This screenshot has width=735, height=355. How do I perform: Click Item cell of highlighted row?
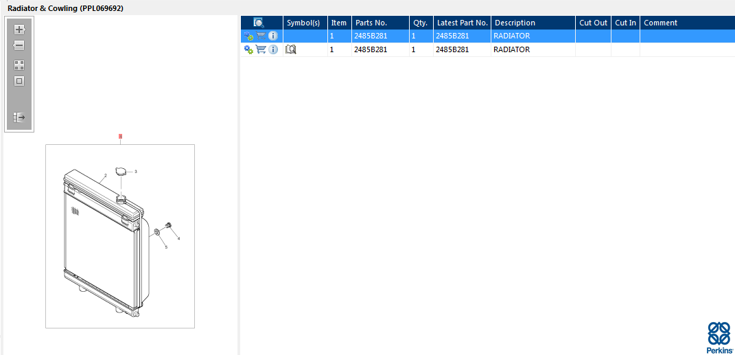[340, 36]
